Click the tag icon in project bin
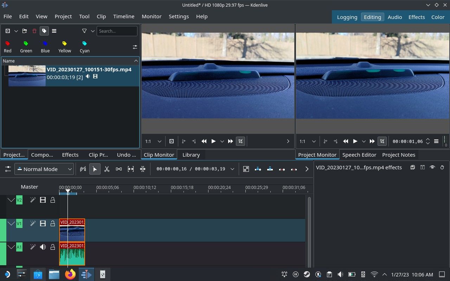 coord(44,31)
